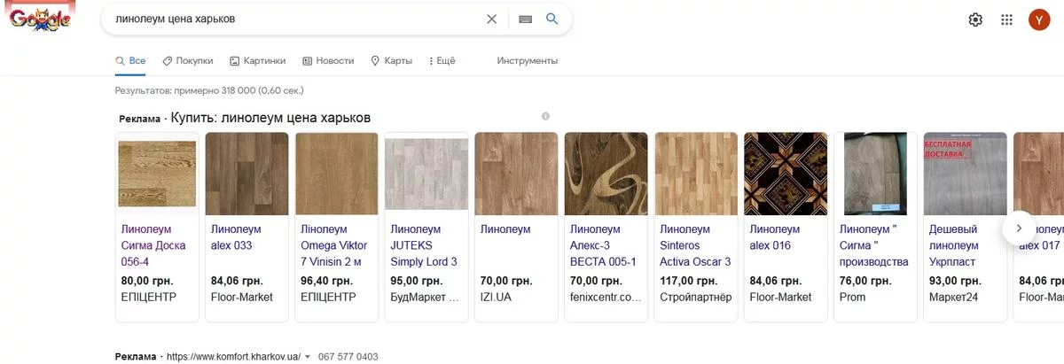1064x364 pixels.
Task: Switch to the Новости tab
Action: coord(328,61)
